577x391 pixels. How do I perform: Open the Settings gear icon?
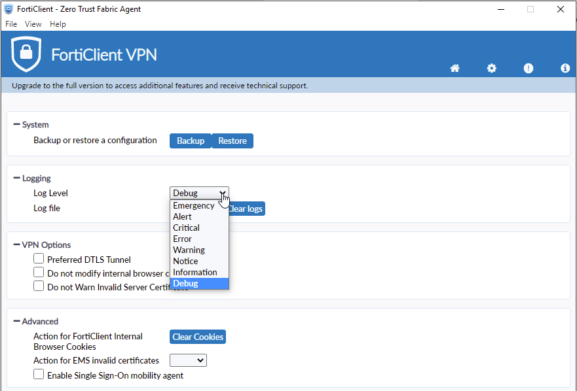coord(492,68)
